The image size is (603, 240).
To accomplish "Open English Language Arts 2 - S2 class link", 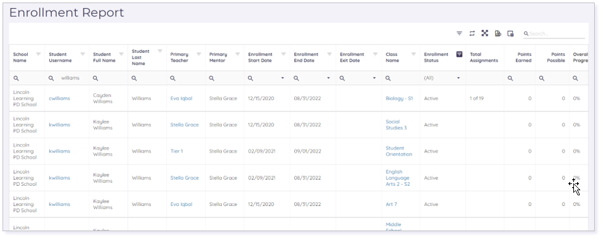I will point(398,178).
